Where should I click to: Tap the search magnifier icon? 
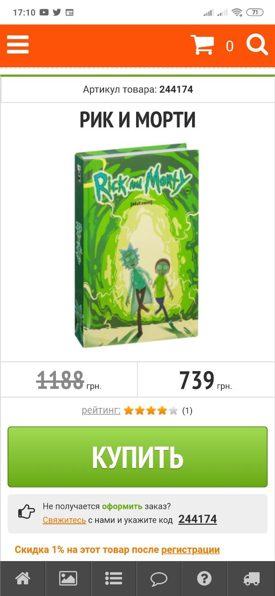257,45
